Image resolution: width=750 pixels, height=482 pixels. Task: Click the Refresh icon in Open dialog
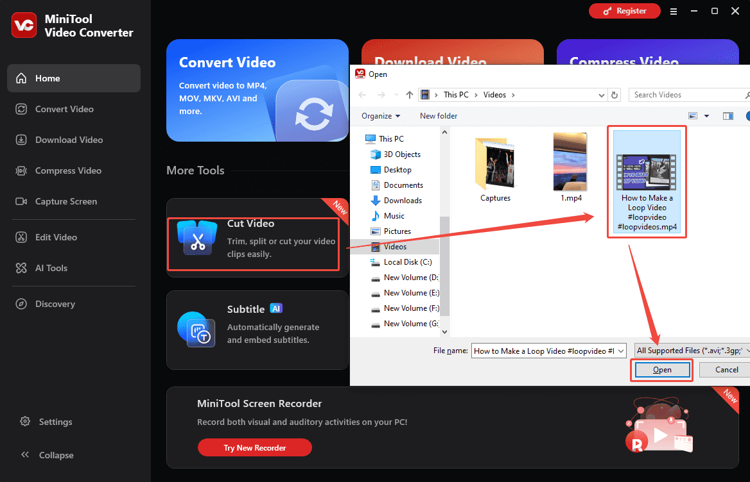point(614,95)
